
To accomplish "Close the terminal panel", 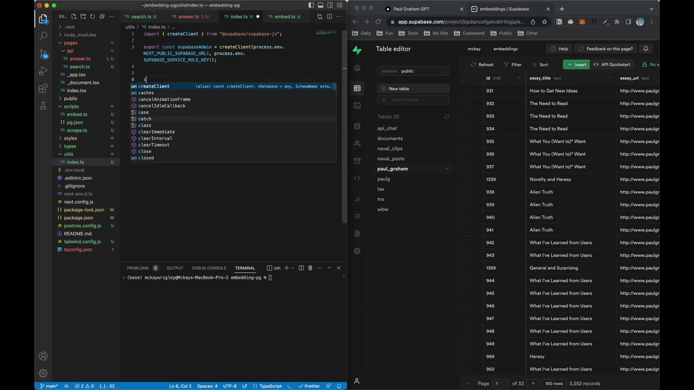I will click(x=338, y=268).
